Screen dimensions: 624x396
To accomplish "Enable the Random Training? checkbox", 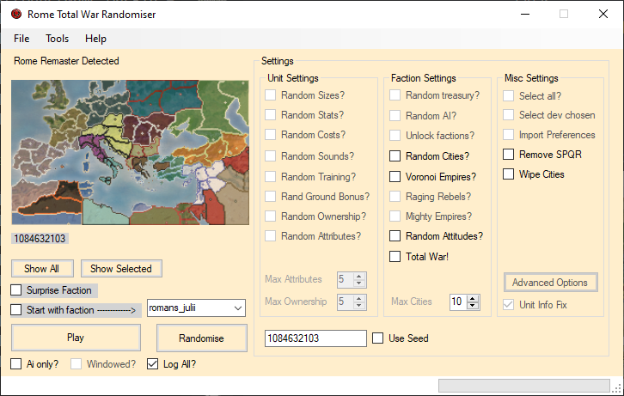I will 270,177.
